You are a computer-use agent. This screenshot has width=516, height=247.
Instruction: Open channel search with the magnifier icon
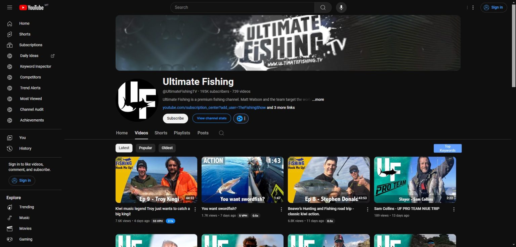coord(221,133)
